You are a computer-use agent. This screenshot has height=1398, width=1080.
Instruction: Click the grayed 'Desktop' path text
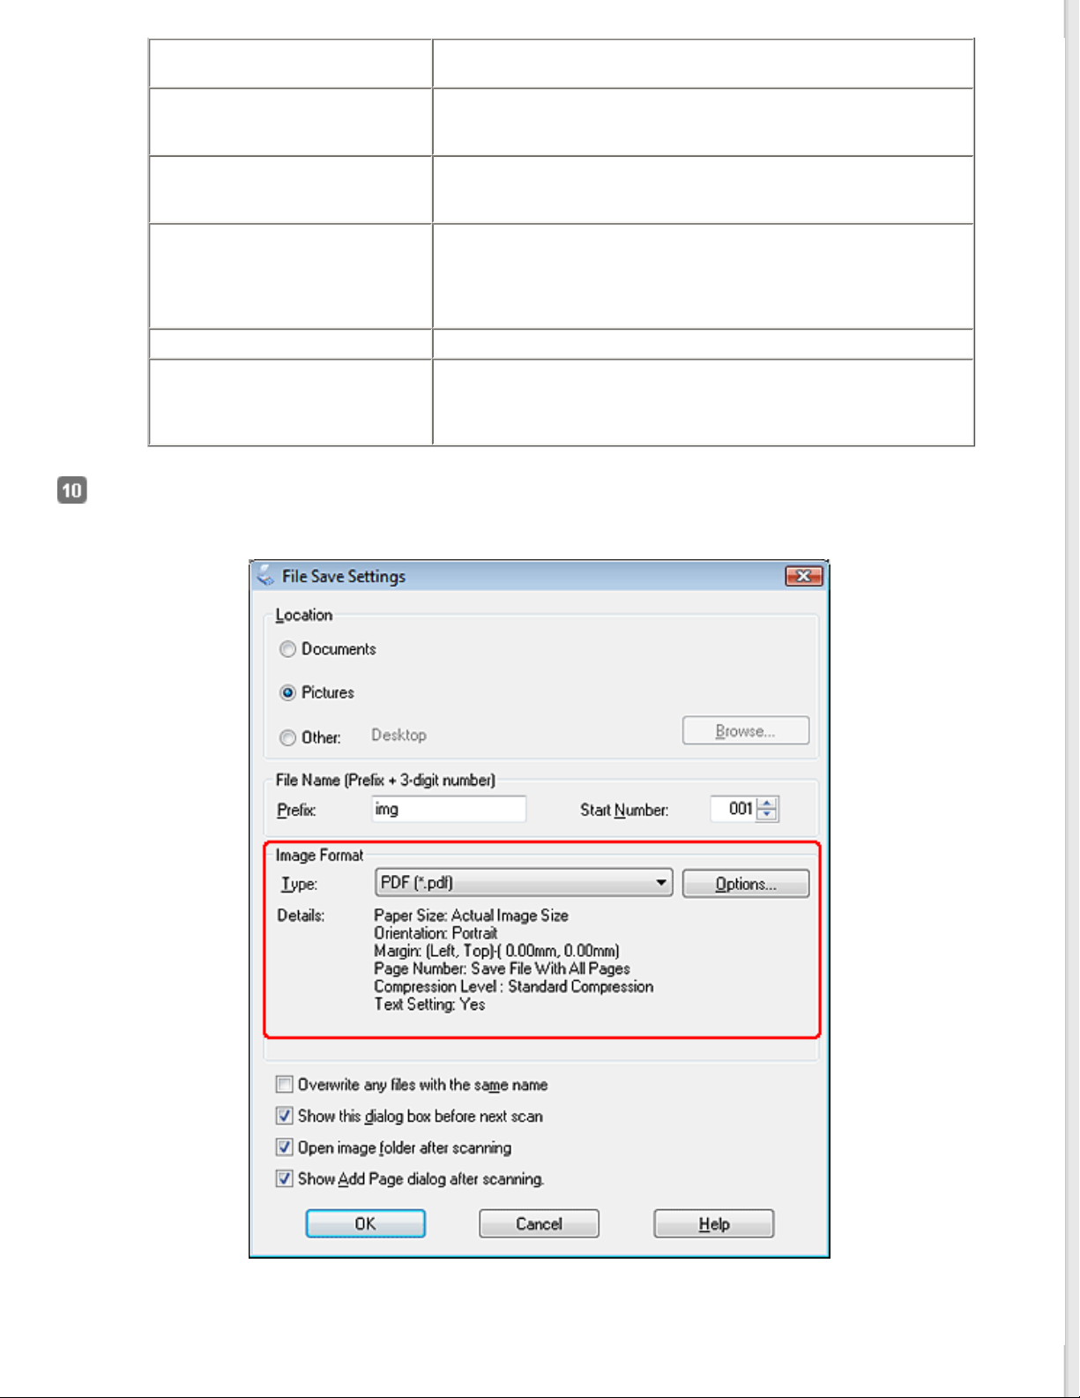(398, 735)
